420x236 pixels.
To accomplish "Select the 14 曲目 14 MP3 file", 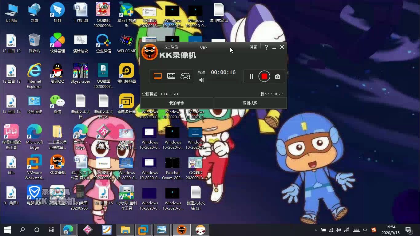I will [x=11, y=104].
